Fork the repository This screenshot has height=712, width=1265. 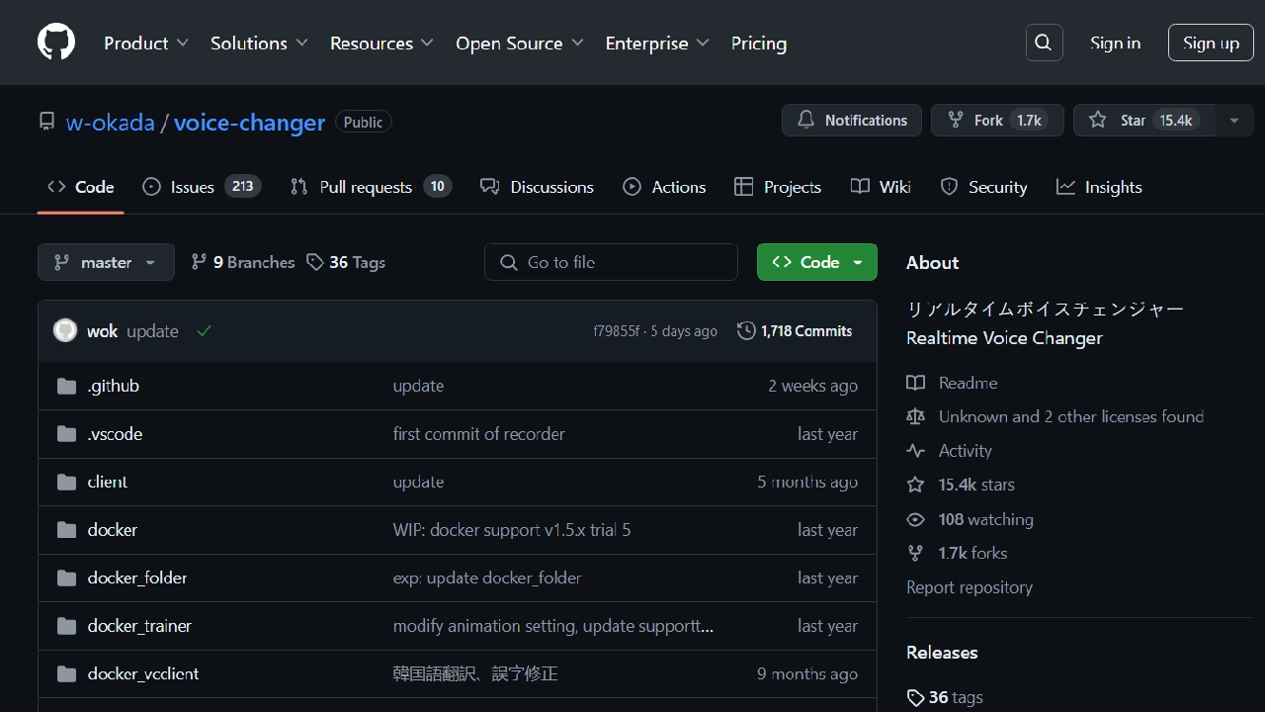996,121
